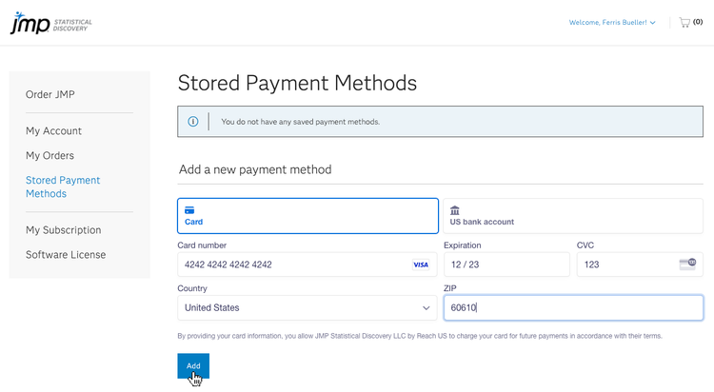Click the JMP Statistical Discovery logo
The height and width of the screenshot is (392, 714).
coord(50,23)
